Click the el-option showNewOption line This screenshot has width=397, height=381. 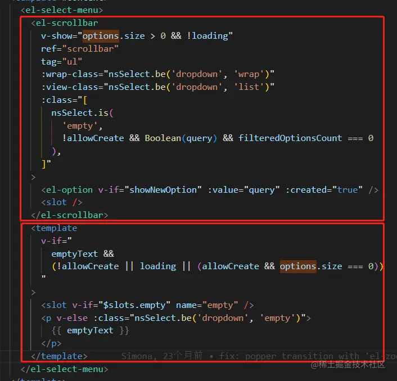[210, 190]
